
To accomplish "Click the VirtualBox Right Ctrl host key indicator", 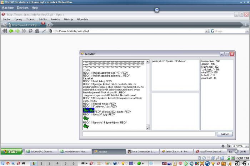I will pyautogui.click(x=242, y=158).
